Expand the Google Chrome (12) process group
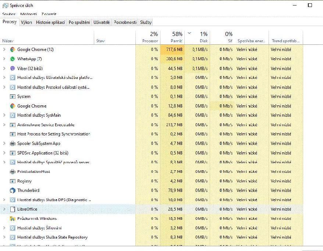The width and height of the screenshot is (323, 251). [x=4, y=50]
